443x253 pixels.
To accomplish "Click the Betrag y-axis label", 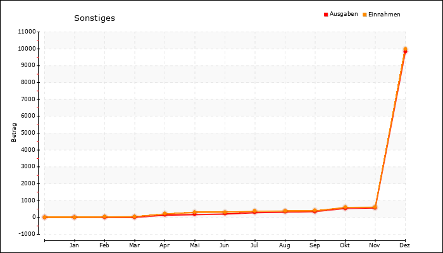I will coord(15,133).
